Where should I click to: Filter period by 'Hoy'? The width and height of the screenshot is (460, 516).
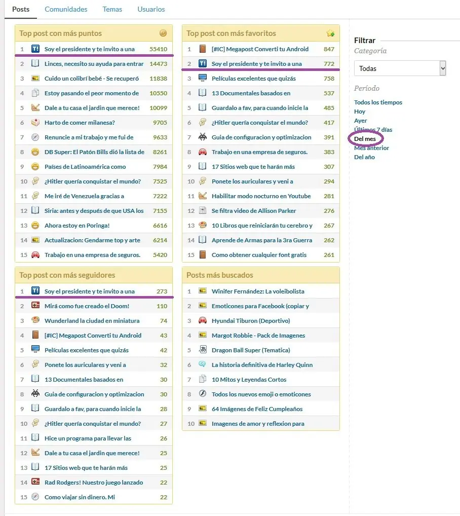coord(360,112)
